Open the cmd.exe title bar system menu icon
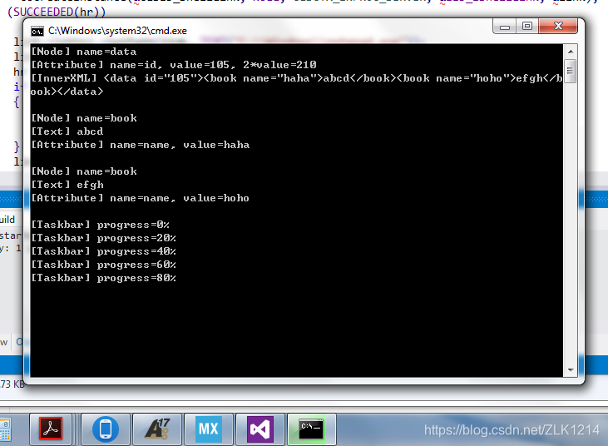608x446 pixels. (x=37, y=31)
